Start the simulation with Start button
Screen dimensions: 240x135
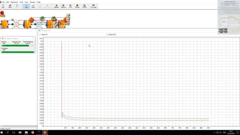click(26, 6)
